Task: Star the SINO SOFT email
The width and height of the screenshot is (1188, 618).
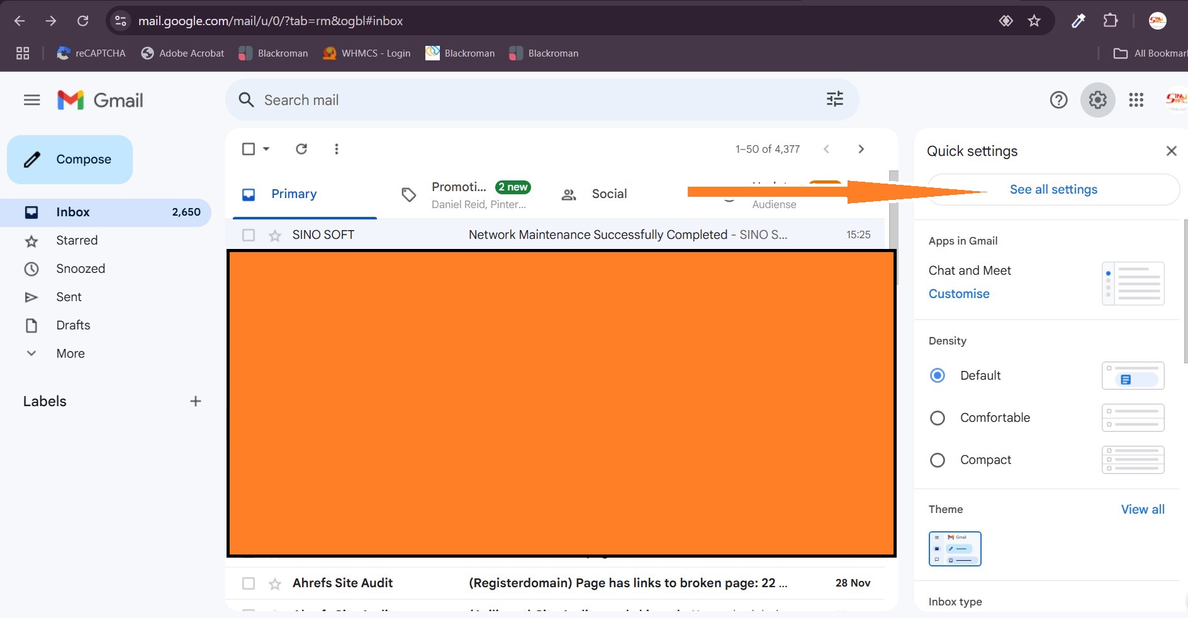Action: coord(275,235)
